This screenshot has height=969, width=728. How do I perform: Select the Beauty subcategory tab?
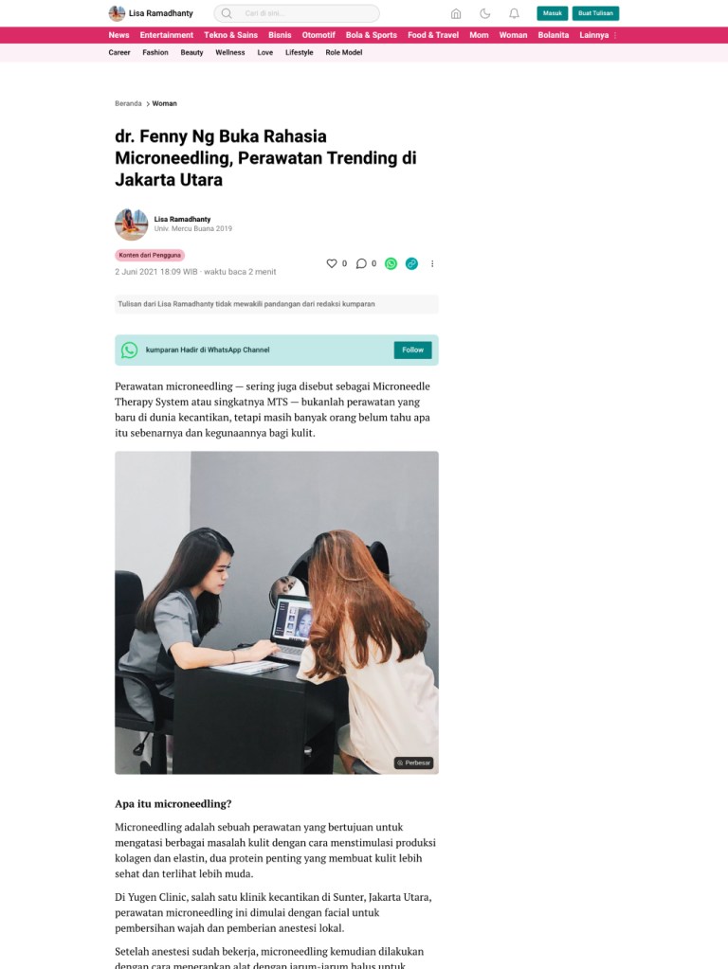(x=191, y=52)
